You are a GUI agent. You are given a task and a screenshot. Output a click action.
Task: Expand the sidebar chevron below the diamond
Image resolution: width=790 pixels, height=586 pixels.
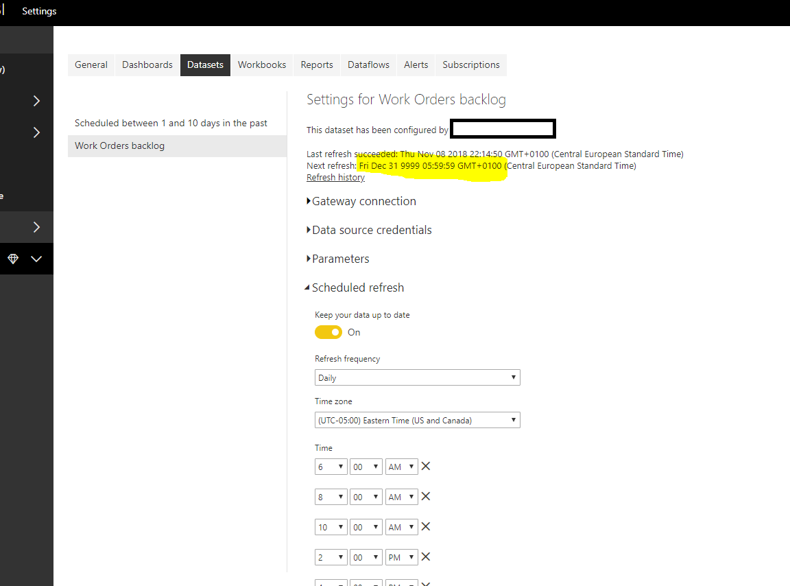coord(36,259)
